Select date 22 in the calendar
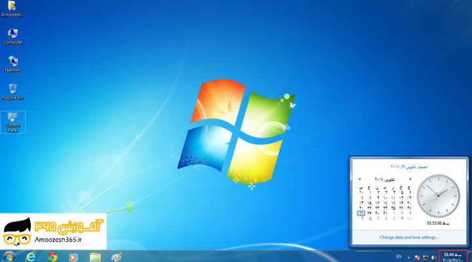Viewport: 472px width, 262px height. (369, 208)
